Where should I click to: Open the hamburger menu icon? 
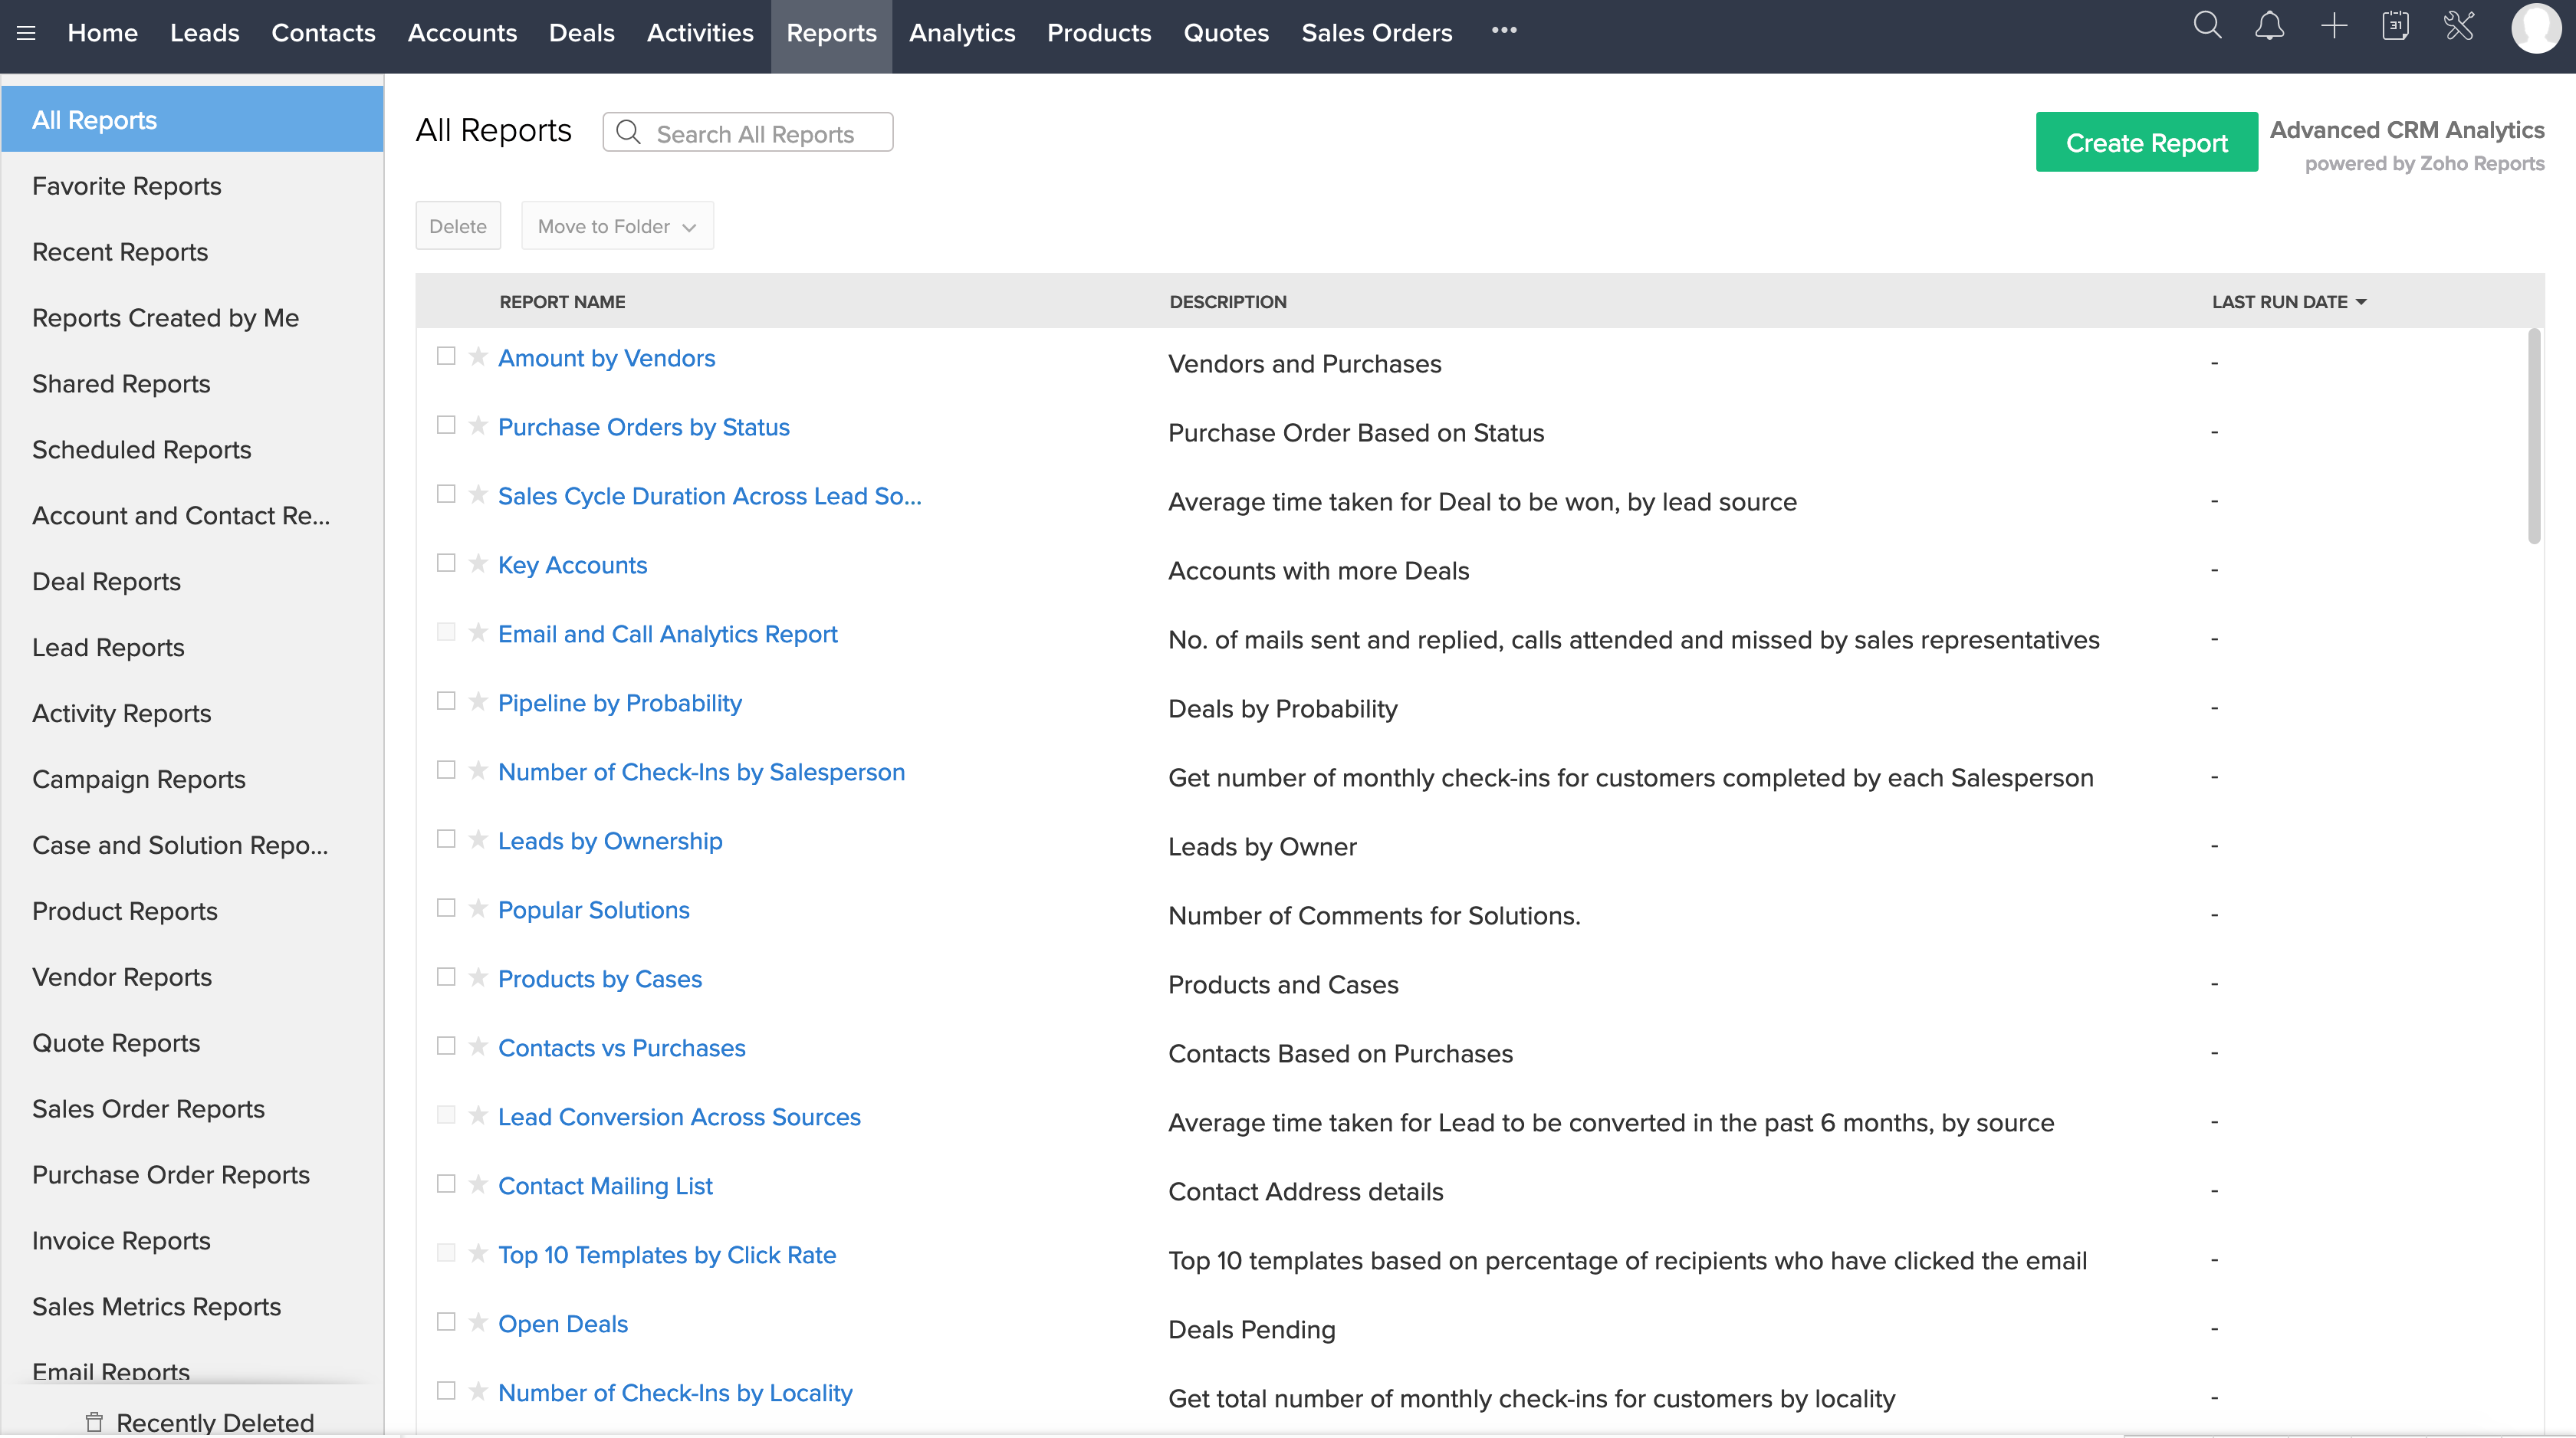(26, 33)
